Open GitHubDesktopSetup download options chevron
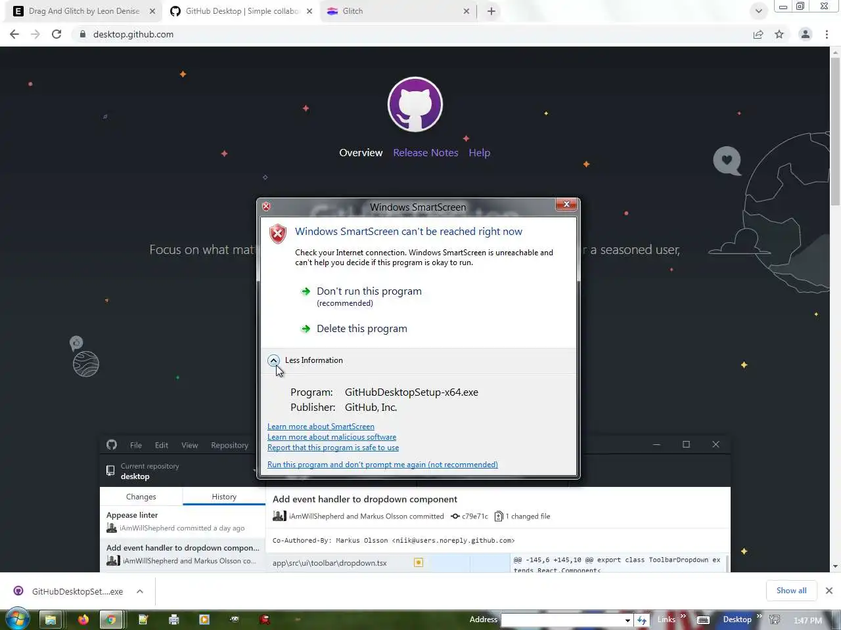This screenshot has height=630, width=841. click(x=140, y=591)
